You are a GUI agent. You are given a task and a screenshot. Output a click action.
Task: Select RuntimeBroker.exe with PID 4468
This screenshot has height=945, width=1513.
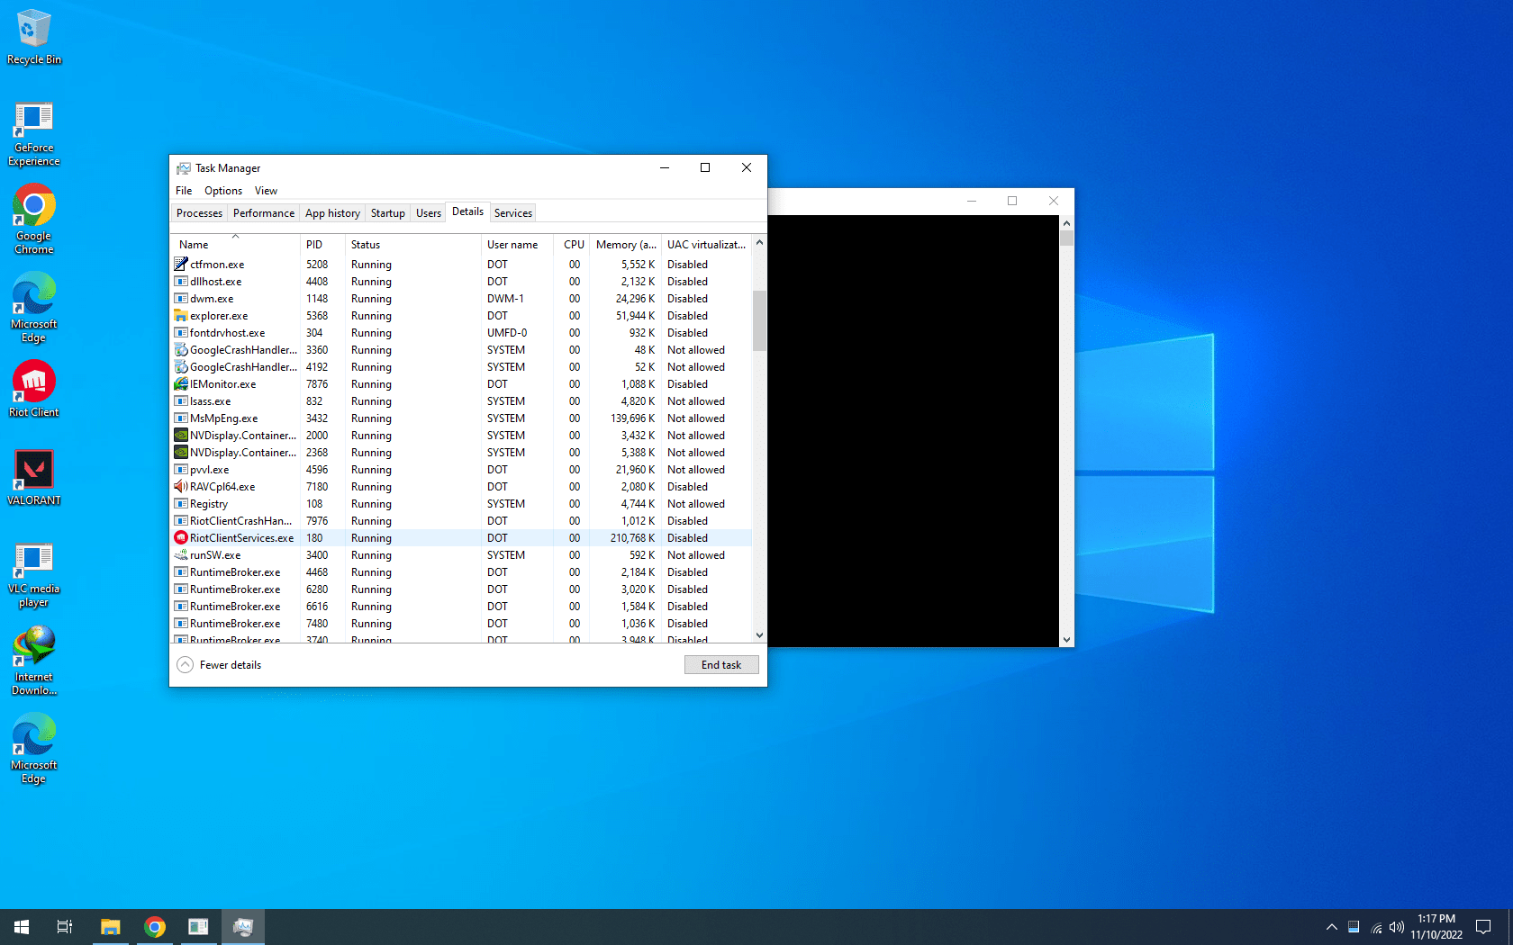[x=460, y=572]
